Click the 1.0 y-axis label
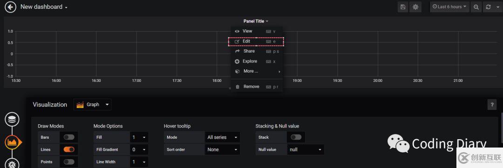This screenshot has width=503, height=168. [x=10, y=32]
